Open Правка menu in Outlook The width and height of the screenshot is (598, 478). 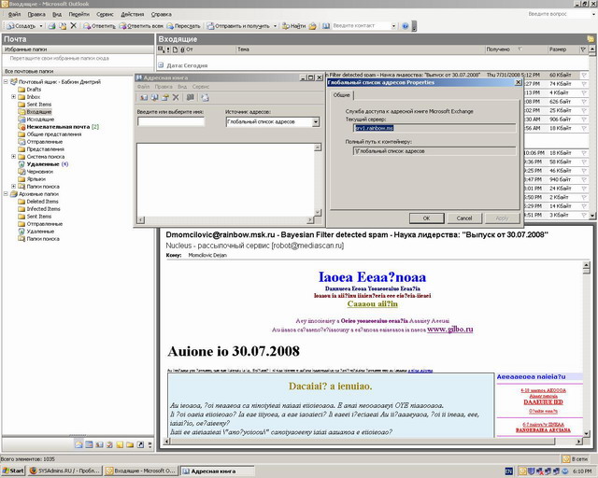coord(36,15)
